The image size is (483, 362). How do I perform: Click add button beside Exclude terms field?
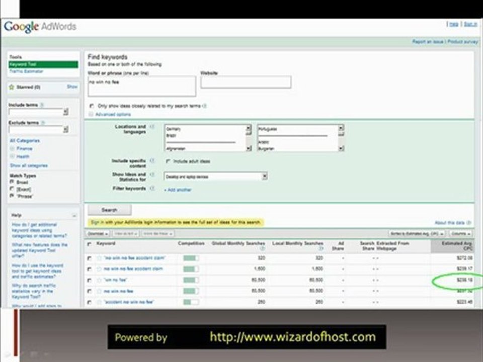click(65, 130)
